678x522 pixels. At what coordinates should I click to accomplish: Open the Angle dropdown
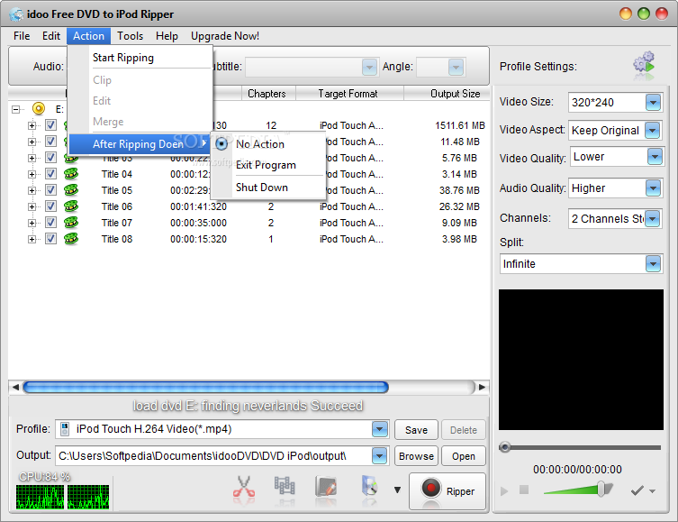[x=456, y=67]
